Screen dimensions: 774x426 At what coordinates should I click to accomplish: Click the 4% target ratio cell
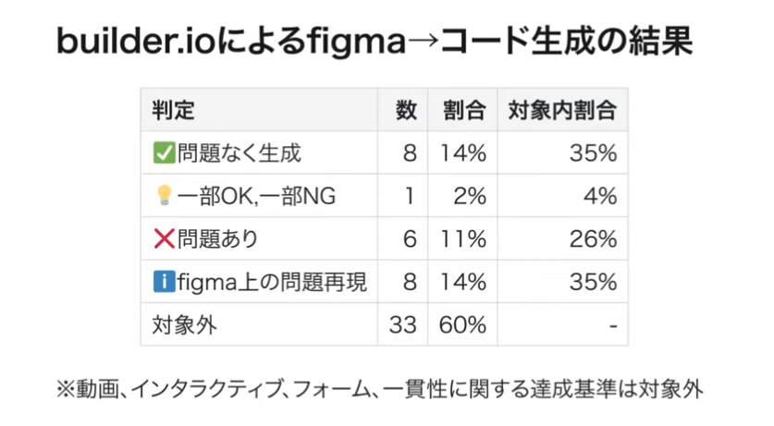(599, 196)
